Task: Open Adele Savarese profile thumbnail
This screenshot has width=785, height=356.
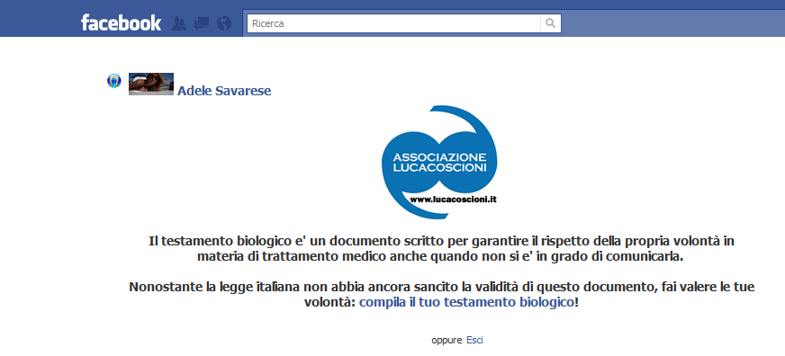Action: [151, 84]
